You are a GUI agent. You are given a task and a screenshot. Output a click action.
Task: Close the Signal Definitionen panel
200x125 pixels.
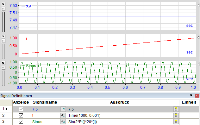pyautogui.click(x=197, y=96)
